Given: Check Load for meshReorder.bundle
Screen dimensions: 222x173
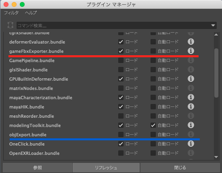Looking at the screenshot, I should pos(121,116).
